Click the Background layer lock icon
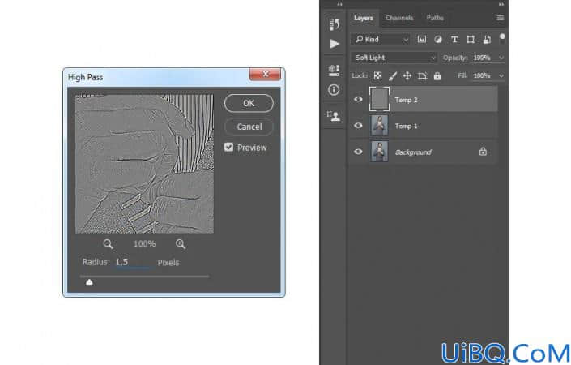Screen dimensions: 571x365 (483, 152)
